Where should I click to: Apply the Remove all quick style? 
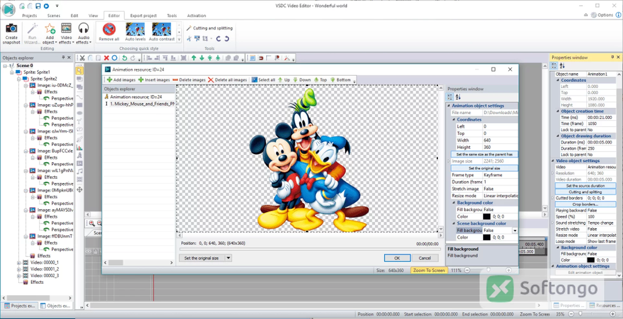pyautogui.click(x=109, y=32)
